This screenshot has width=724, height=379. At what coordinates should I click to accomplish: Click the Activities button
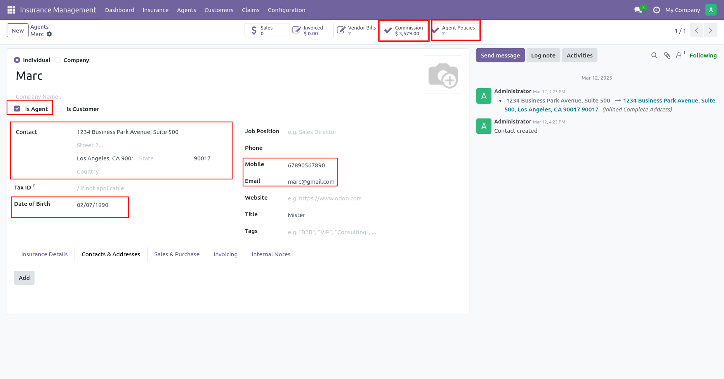(580, 55)
